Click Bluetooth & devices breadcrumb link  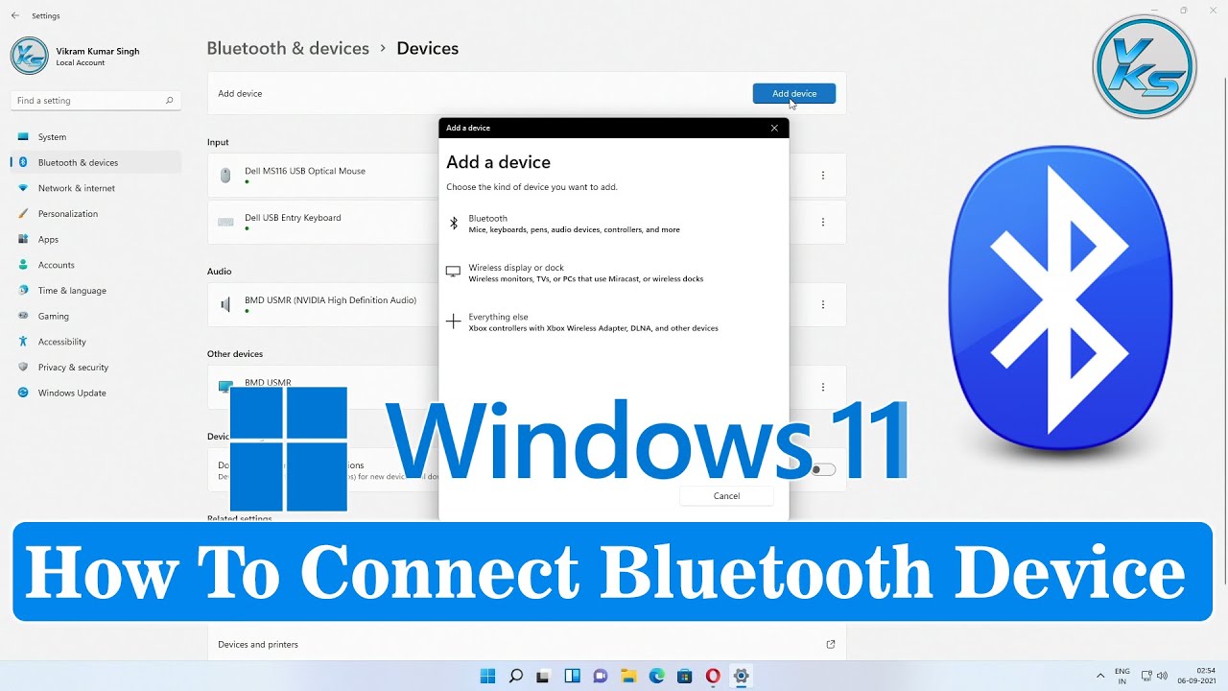coord(288,48)
